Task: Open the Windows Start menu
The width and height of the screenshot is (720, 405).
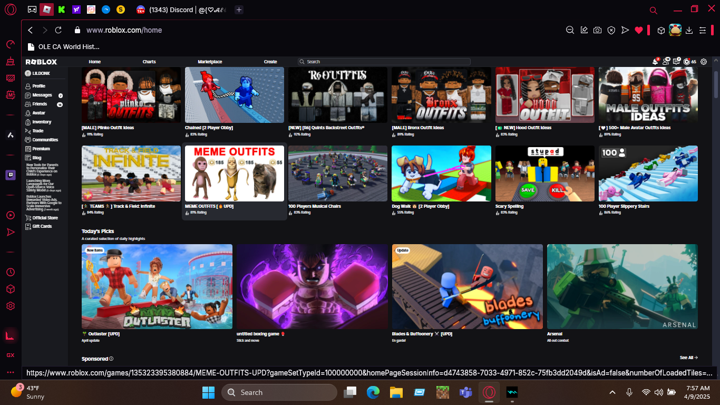Action: tap(208, 392)
